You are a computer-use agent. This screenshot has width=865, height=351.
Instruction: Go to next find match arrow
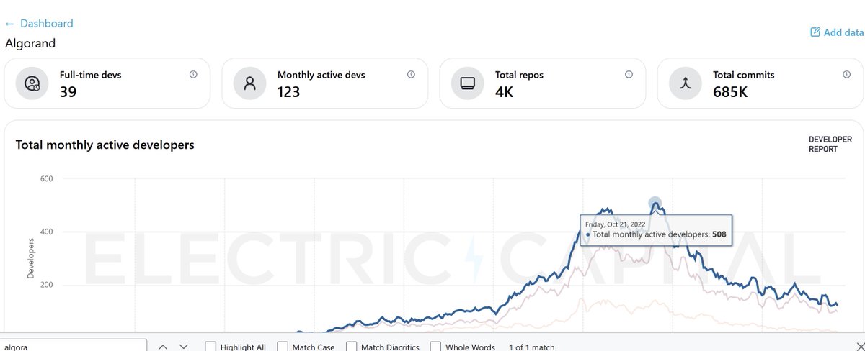tap(183, 347)
